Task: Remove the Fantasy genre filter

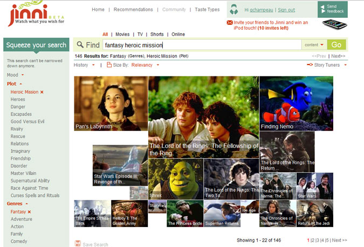Action: point(29,212)
